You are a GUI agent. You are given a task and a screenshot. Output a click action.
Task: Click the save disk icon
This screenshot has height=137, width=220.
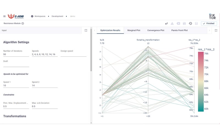pos(184,24)
